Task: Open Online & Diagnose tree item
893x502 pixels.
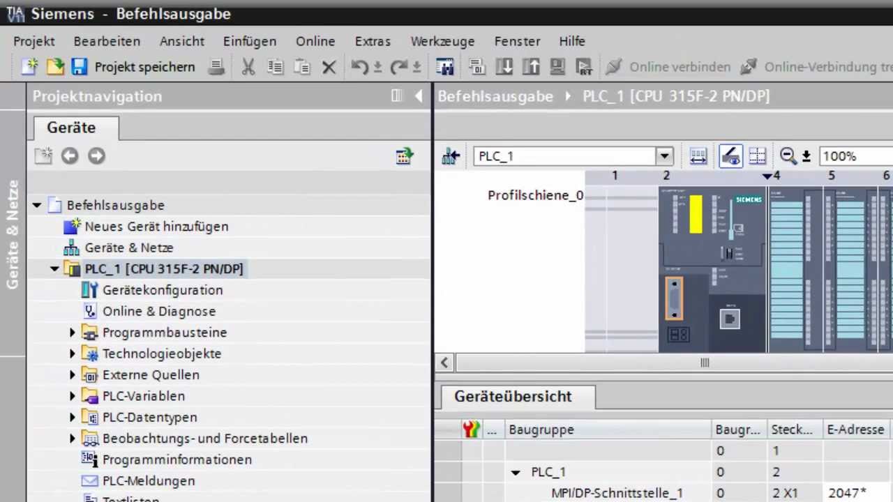Action: [x=159, y=312]
